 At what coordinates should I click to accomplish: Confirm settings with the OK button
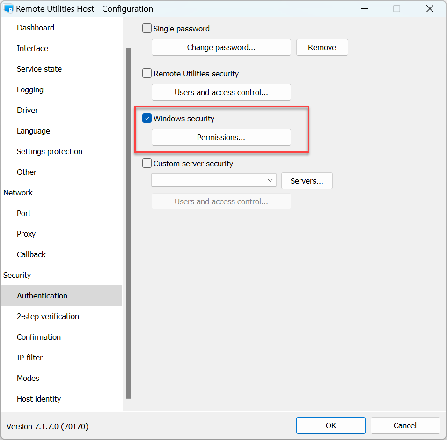(x=330, y=425)
